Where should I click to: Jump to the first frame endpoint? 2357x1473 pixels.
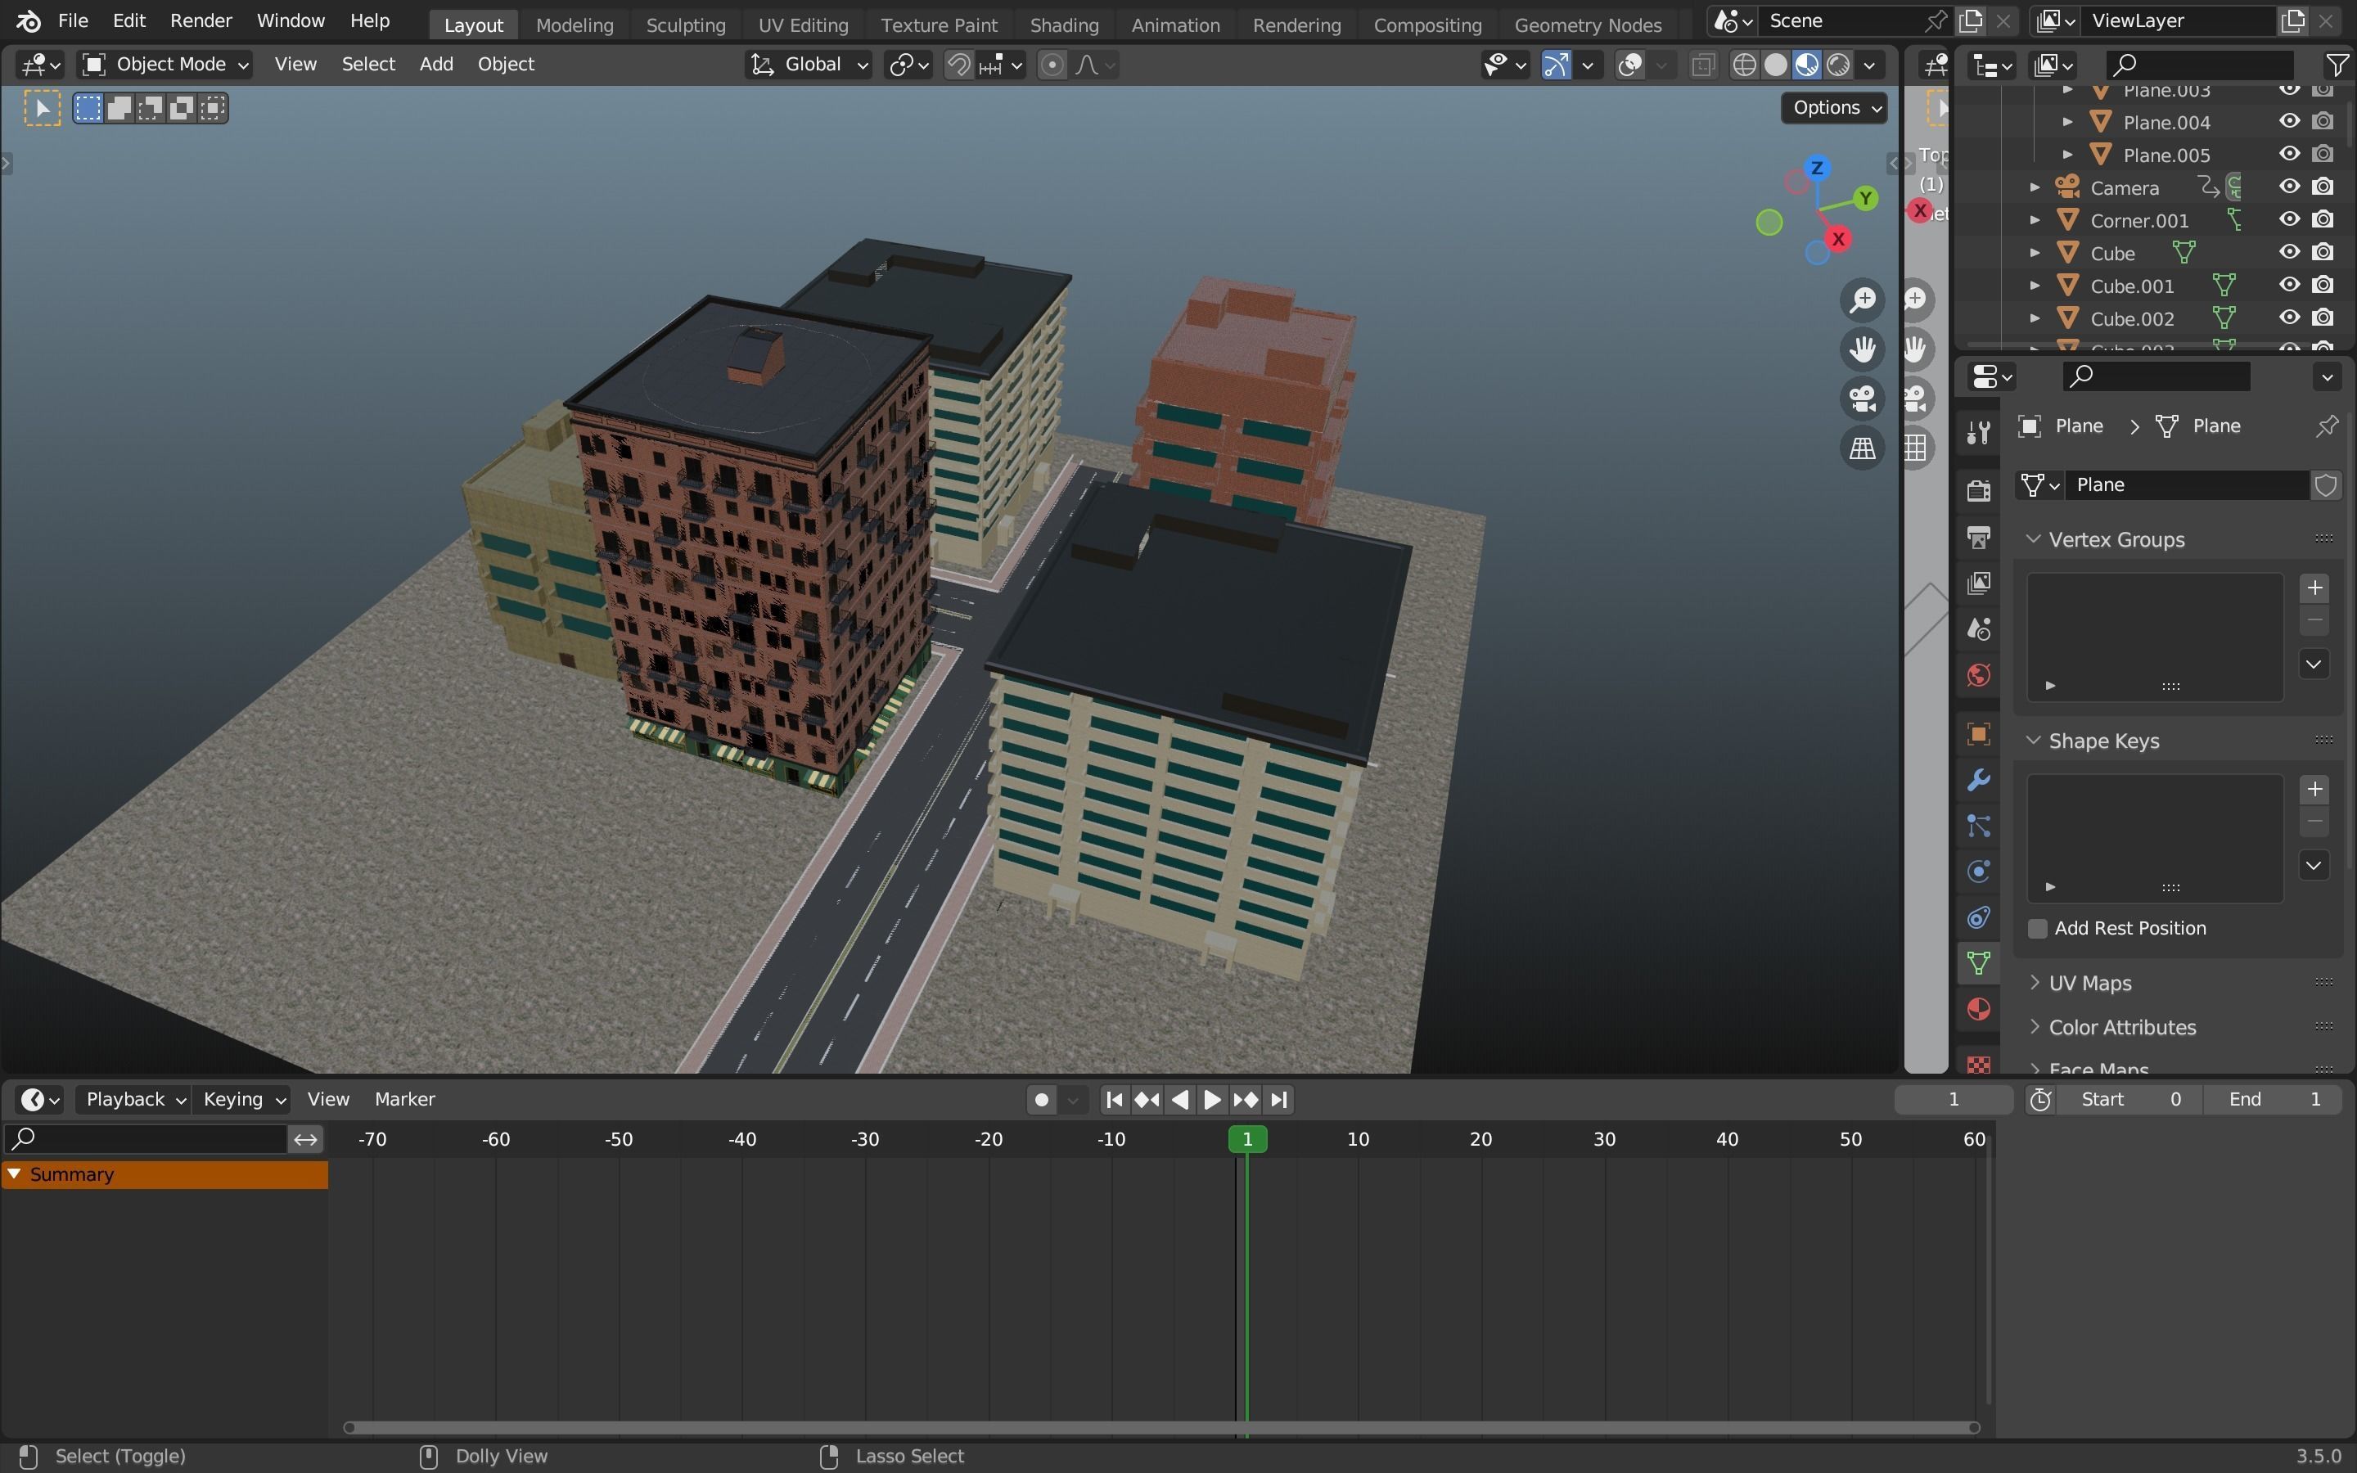point(1114,1100)
